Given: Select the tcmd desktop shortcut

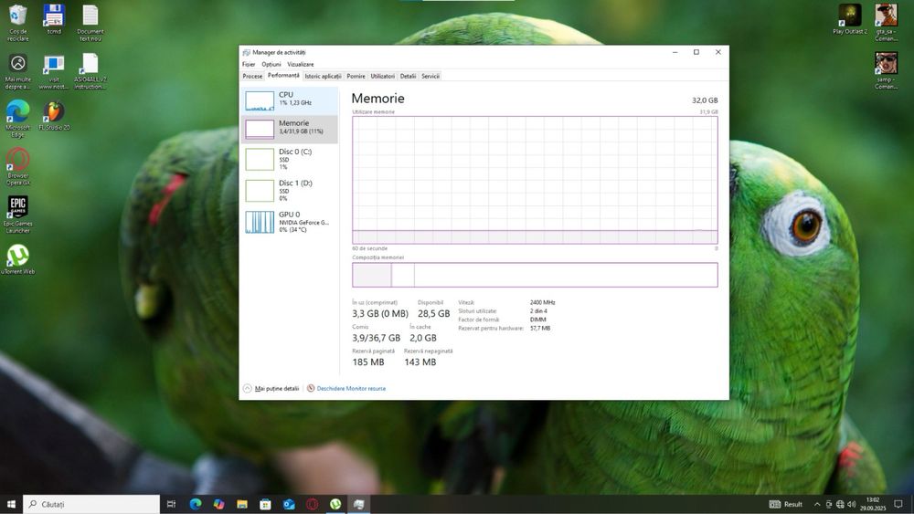Looking at the screenshot, I should tap(54, 20).
